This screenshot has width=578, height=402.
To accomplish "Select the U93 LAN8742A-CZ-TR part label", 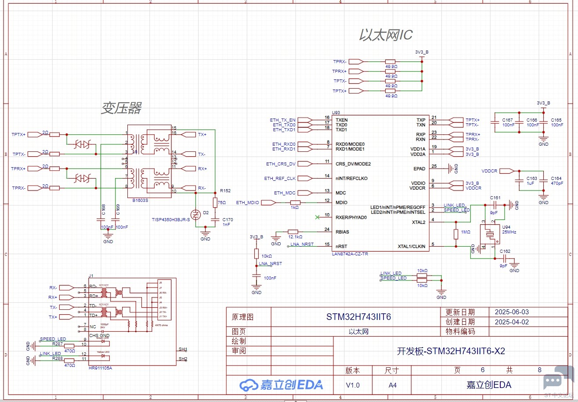I will point(350,254).
